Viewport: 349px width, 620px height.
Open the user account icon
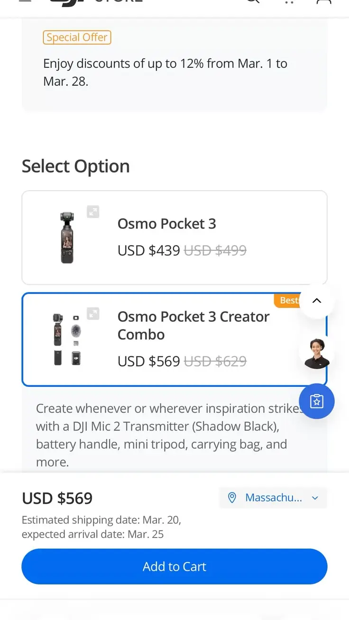[324, 2]
